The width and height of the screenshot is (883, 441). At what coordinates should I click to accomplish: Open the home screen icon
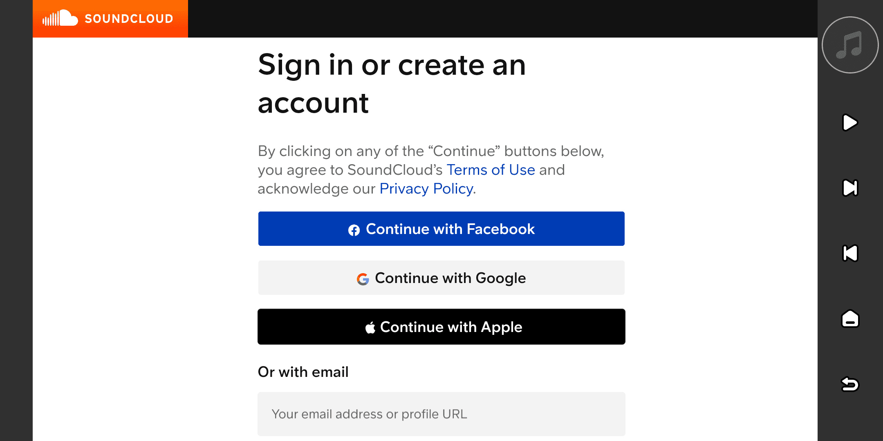coord(850,319)
